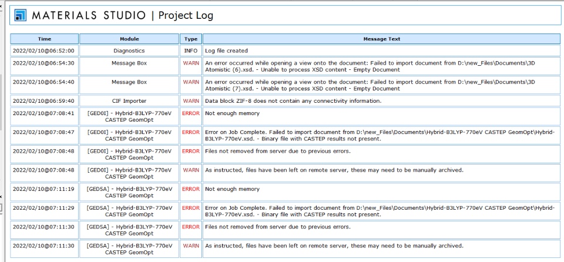Click the message mentioning 3D Atomistic (6).xsd

click(381, 66)
